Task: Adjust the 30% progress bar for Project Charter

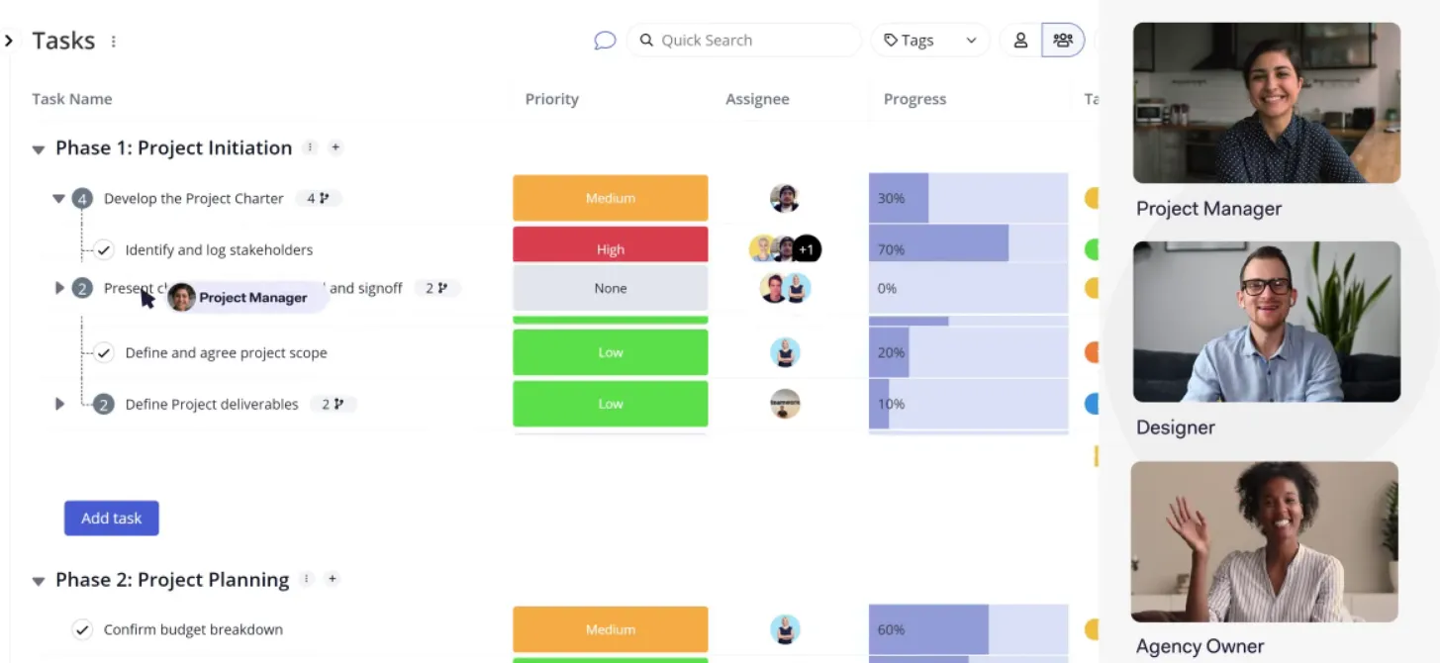Action: [968, 198]
